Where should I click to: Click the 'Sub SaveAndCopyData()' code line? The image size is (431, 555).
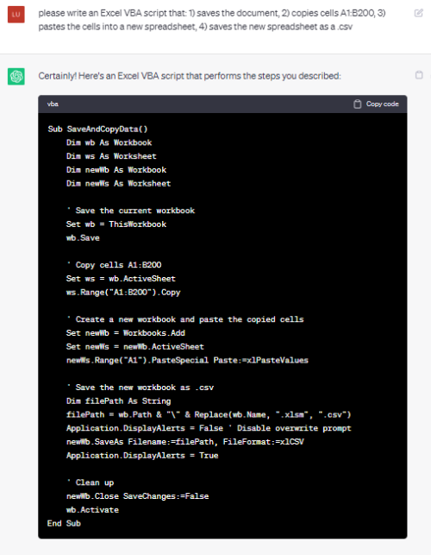[97, 129]
